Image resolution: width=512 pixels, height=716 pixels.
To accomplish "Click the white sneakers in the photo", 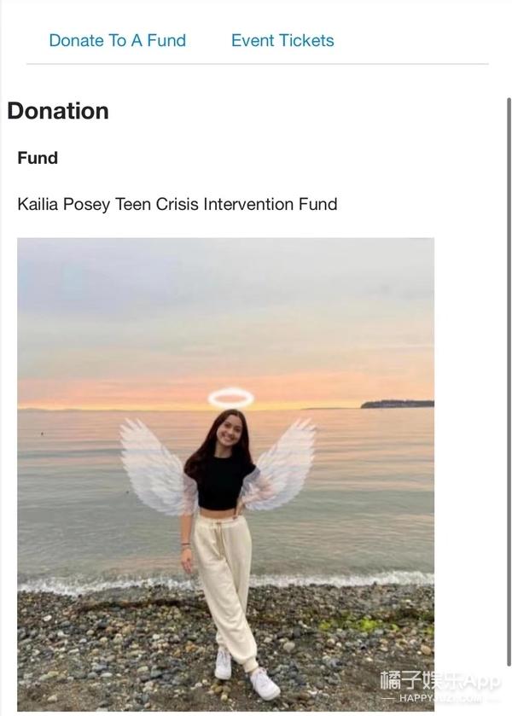I will coord(246,674).
